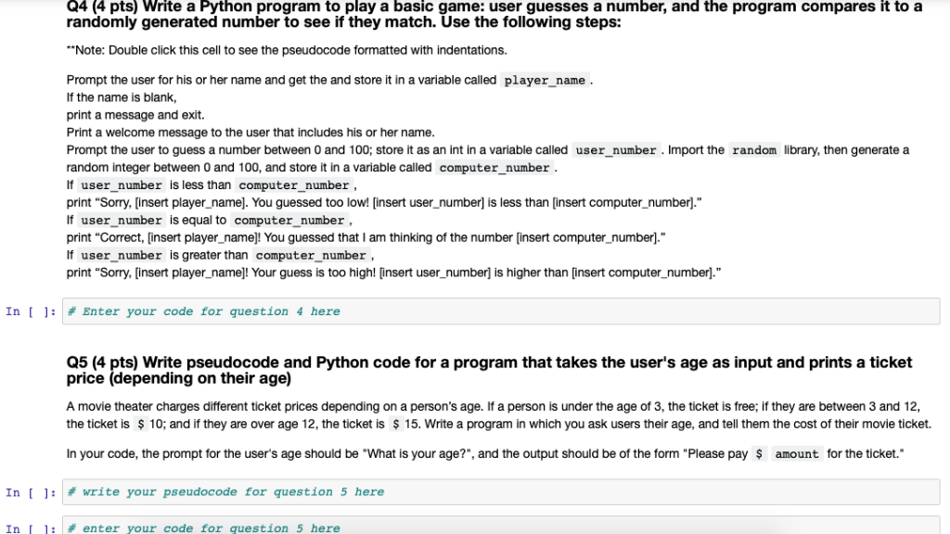The height and width of the screenshot is (534, 950).
Task: Select the movie theater description paragraph
Action: click(x=371, y=414)
